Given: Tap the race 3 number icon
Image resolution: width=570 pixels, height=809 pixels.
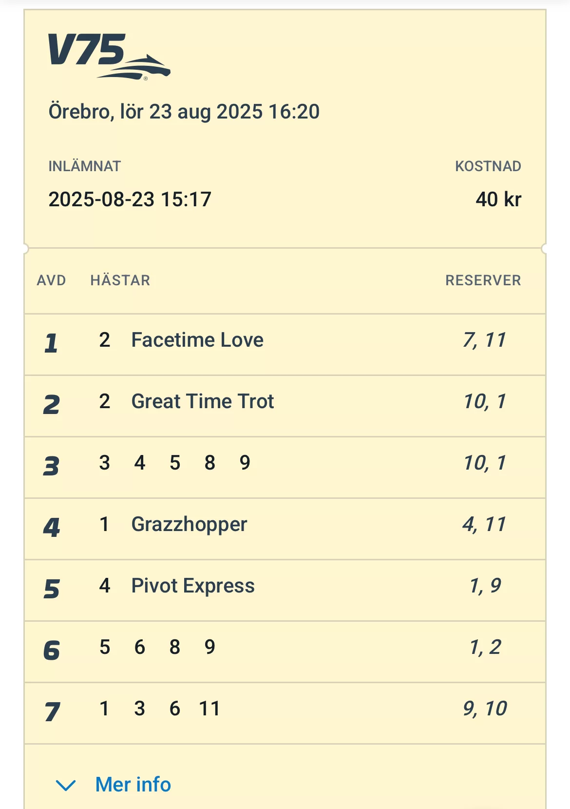Looking at the screenshot, I should point(51,466).
